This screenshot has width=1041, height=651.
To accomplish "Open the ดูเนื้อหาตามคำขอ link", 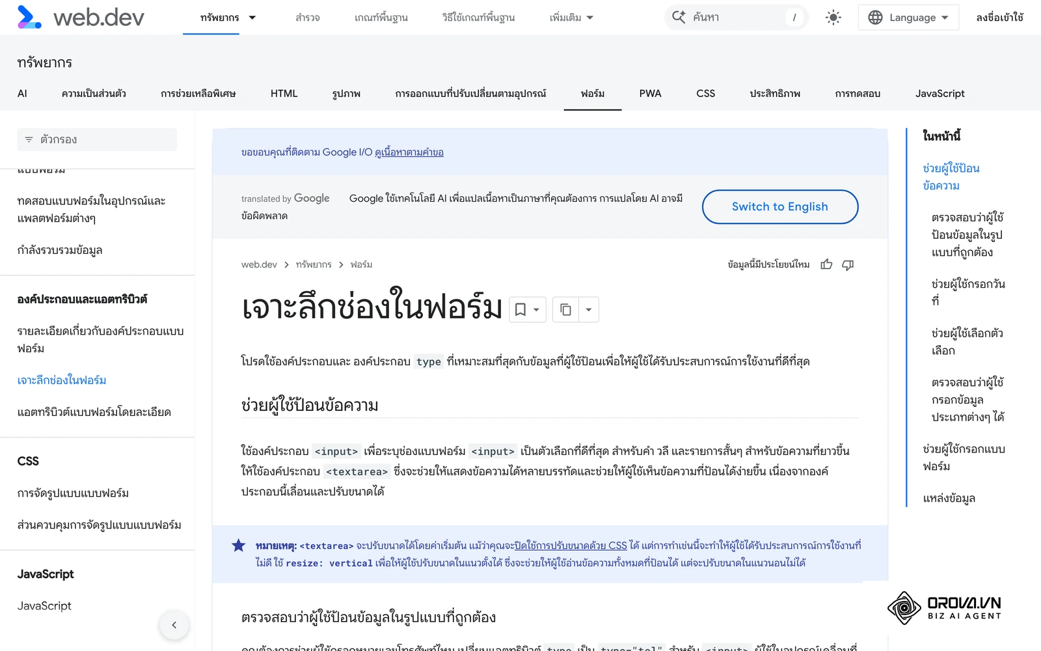I will [x=409, y=152].
